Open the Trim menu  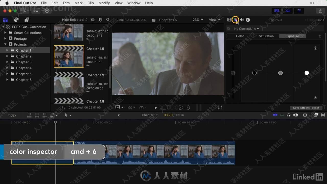pos(66,3)
